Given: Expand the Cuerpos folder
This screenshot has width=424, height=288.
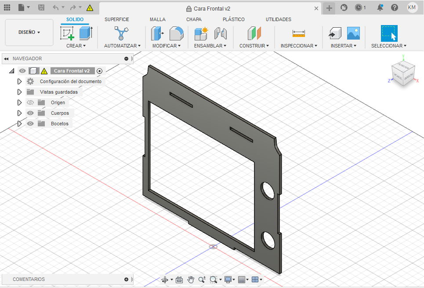Looking at the screenshot, I should click(19, 113).
